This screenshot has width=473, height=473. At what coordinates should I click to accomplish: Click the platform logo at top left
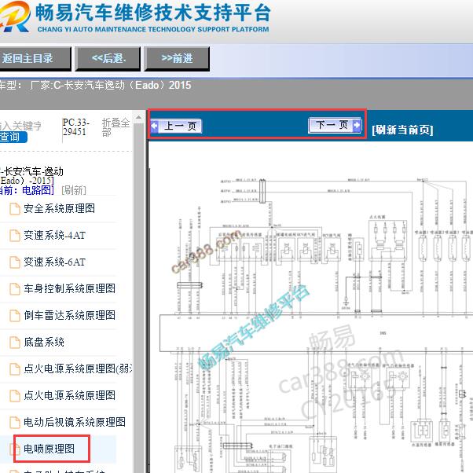(14, 16)
